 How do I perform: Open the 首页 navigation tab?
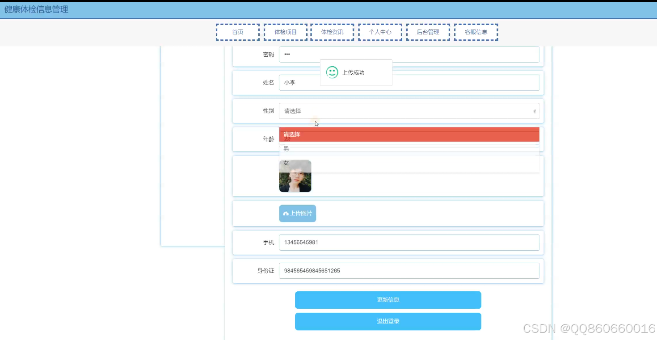point(237,32)
